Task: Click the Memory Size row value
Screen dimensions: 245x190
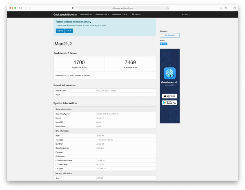Action: coord(100,178)
